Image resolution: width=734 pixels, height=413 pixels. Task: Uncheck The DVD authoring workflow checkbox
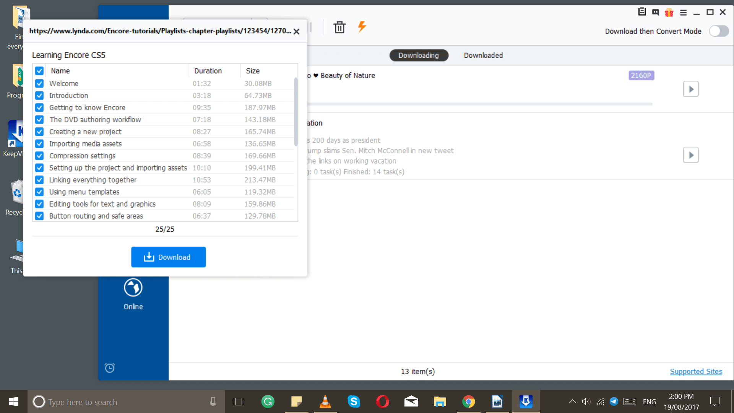(39, 120)
